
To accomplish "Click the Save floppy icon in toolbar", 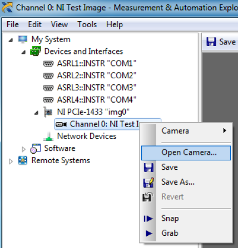I will pyautogui.click(x=211, y=42).
